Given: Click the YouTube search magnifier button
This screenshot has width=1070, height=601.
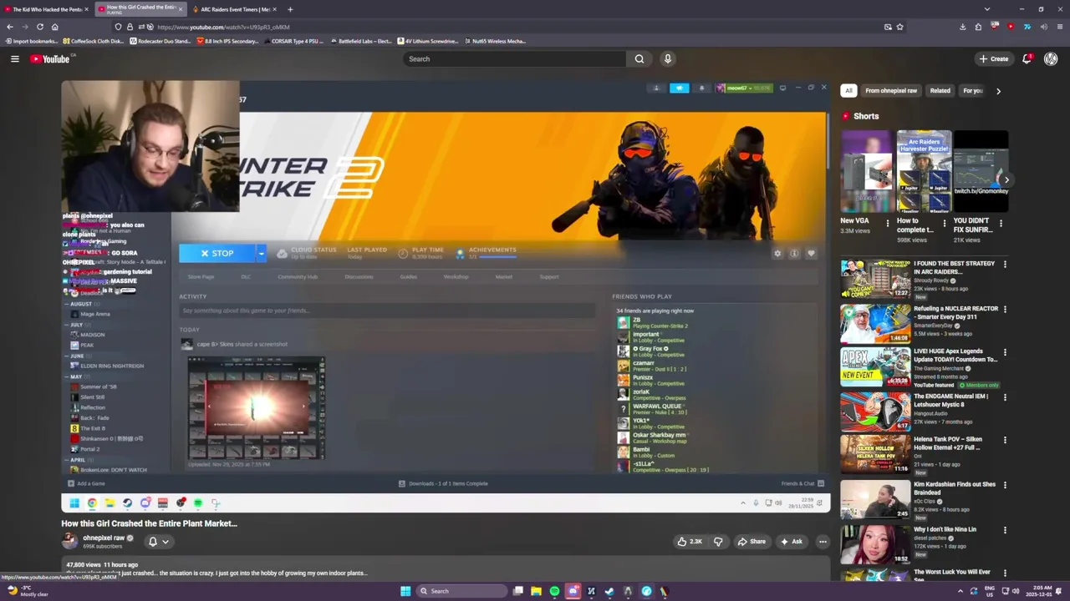Looking at the screenshot, I should pos(639,58).
